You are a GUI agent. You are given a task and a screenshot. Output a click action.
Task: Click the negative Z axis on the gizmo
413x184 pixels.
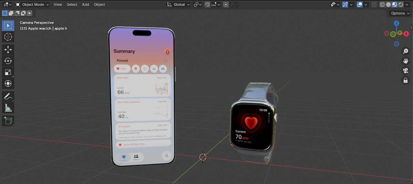pyautogui.click(x=397, y=44)
